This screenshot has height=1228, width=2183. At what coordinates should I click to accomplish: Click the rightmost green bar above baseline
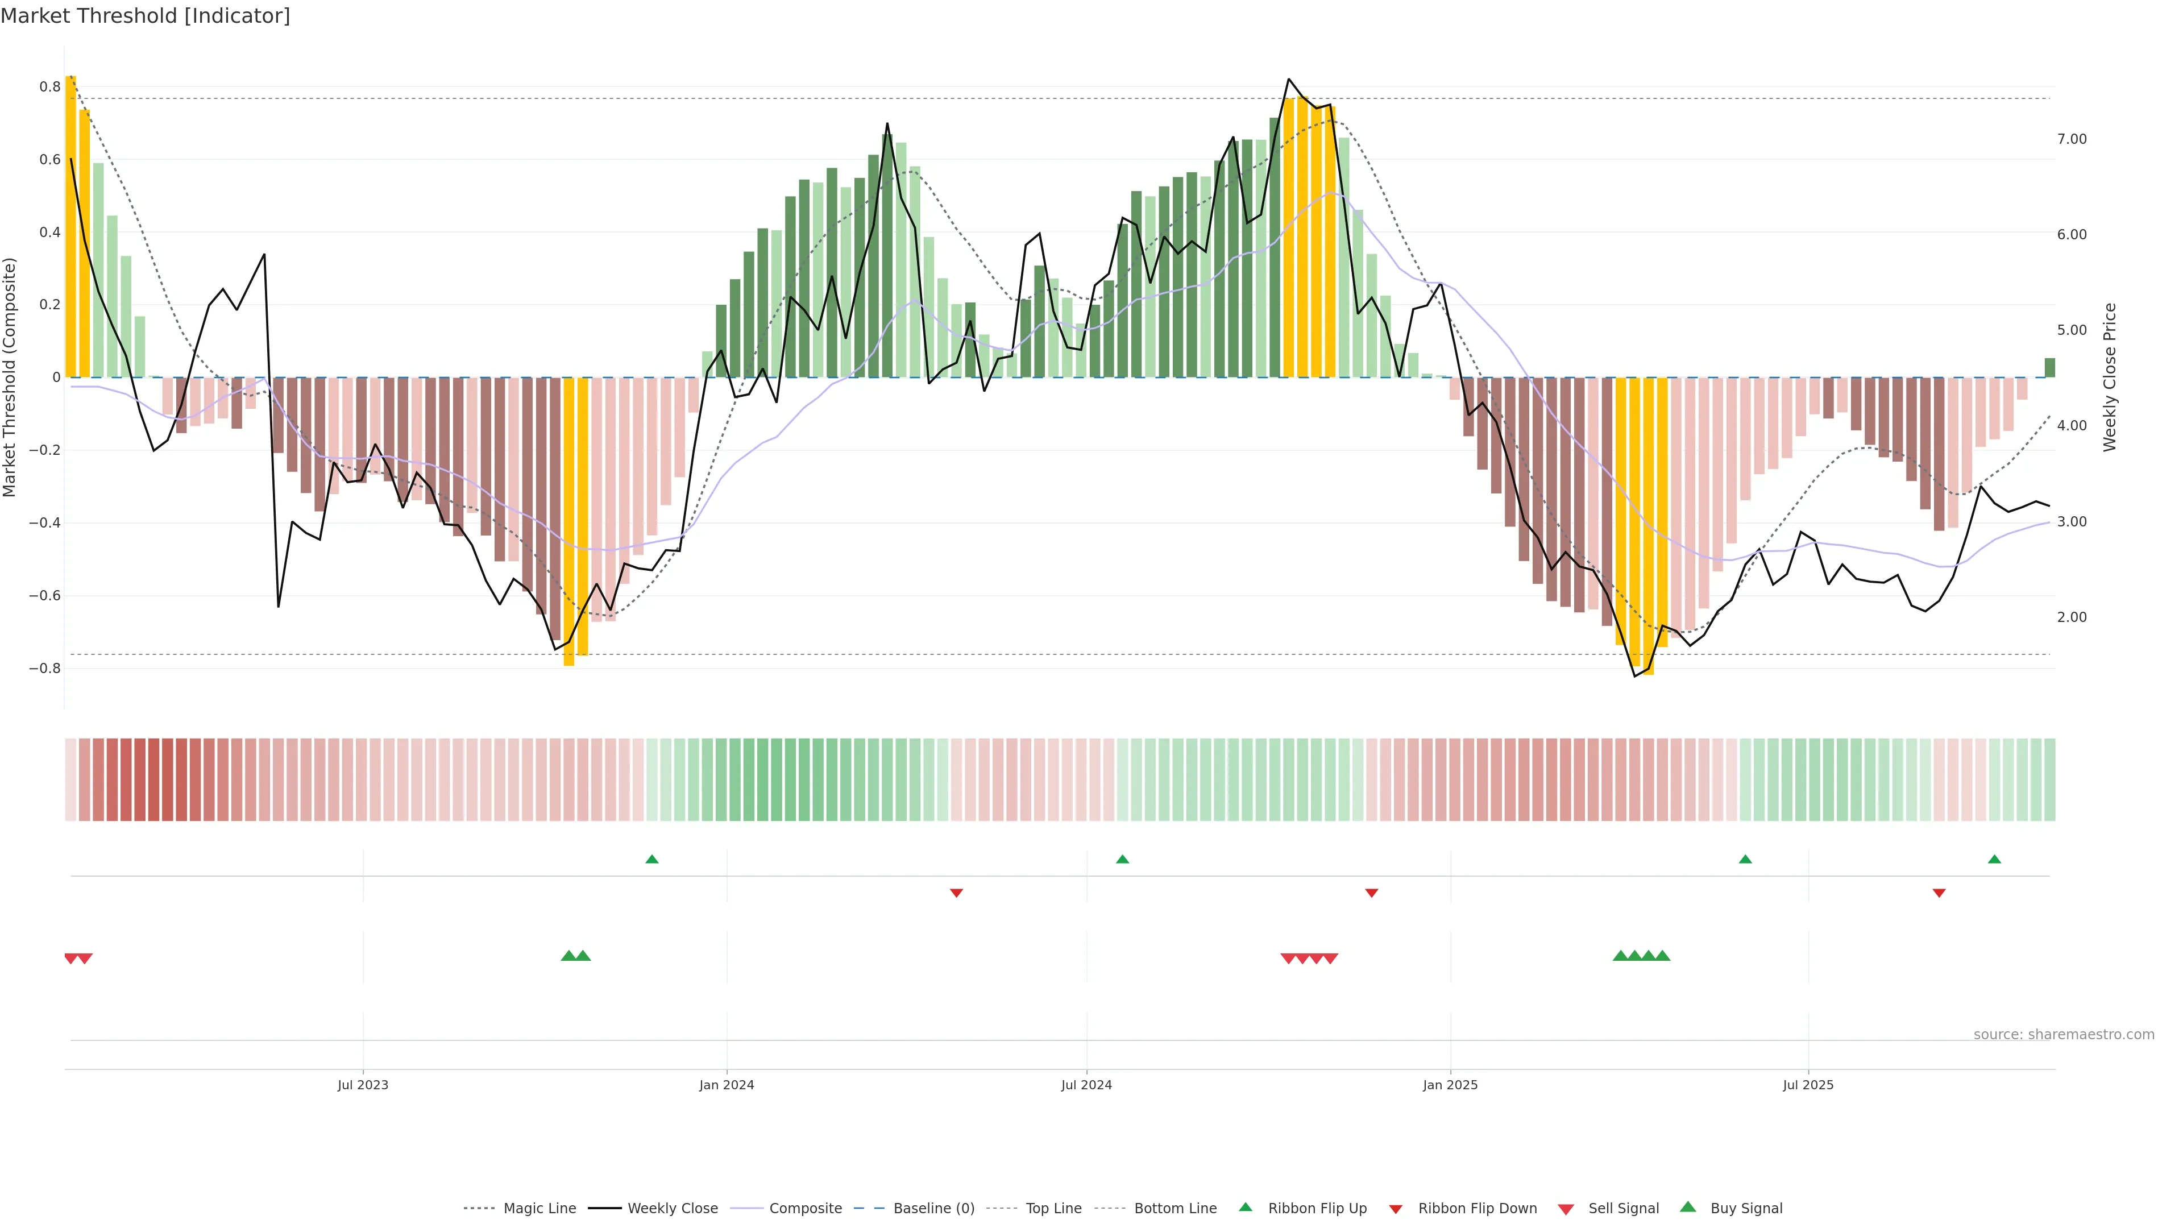pyautogui.click(x=2049, y=368)
